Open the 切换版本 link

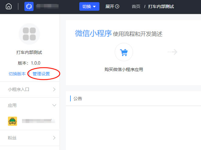(x=17, y=74)
